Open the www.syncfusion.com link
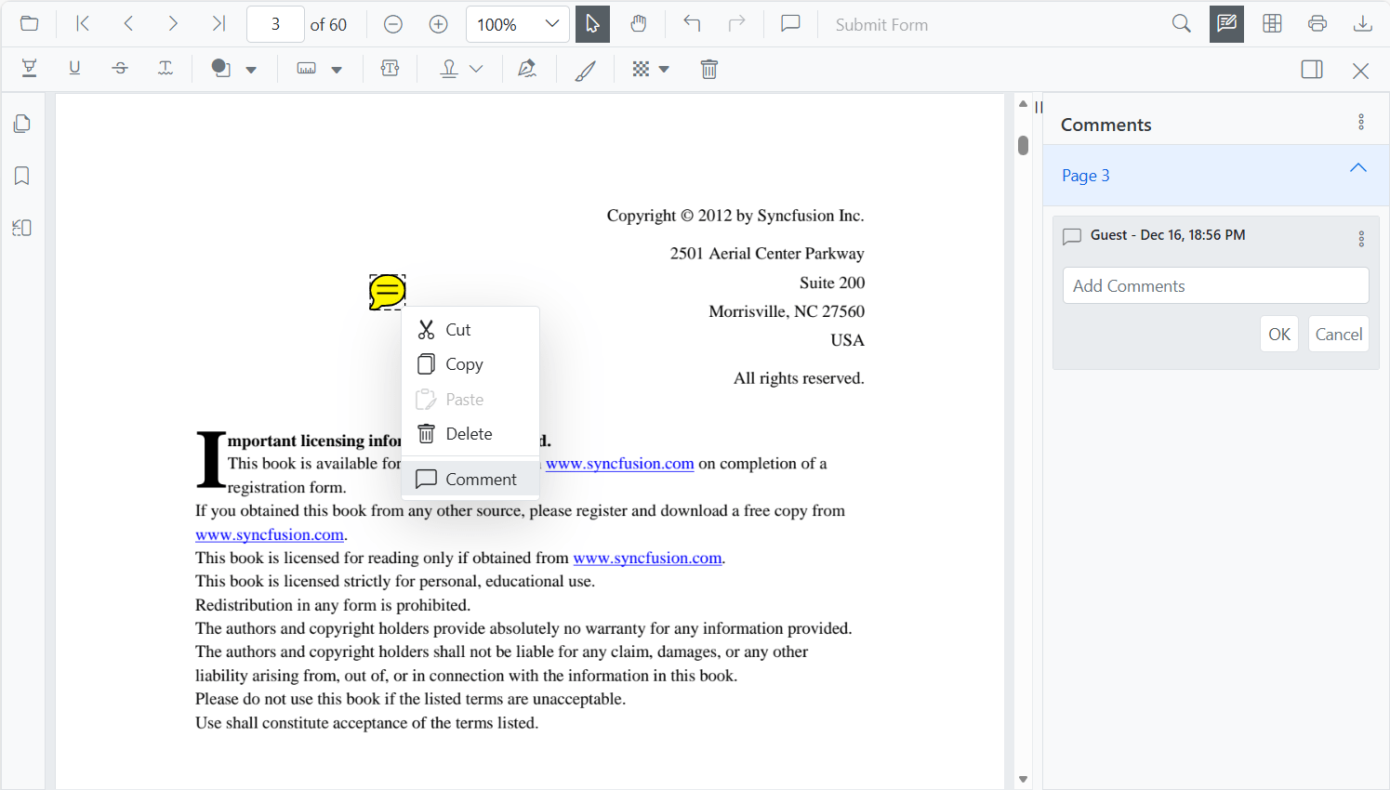The height and width of the screenshot is (790, 1390). (x=620, y=463)
